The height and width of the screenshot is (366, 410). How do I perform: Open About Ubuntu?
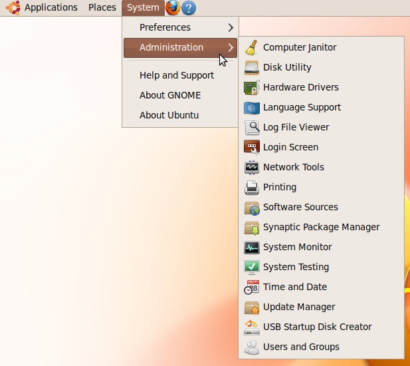tap(180, 115)
